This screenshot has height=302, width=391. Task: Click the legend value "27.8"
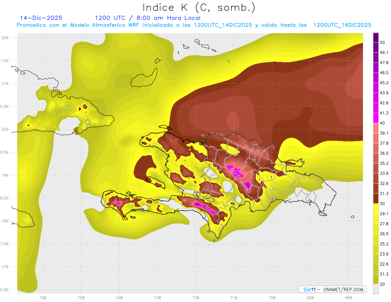click(384, 224)
